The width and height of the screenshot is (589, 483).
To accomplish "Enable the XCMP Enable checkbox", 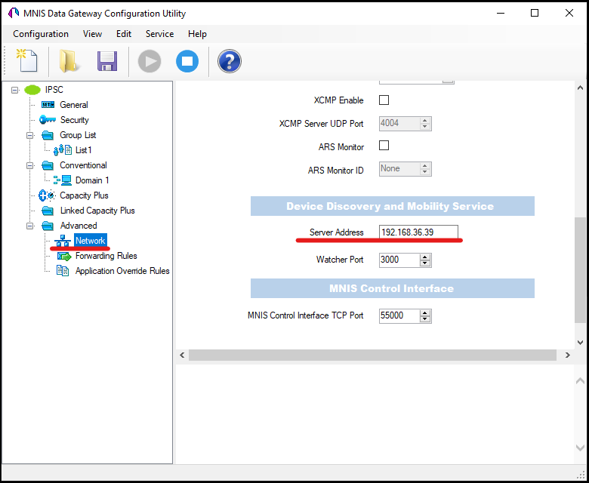I will tap(384, 100).
